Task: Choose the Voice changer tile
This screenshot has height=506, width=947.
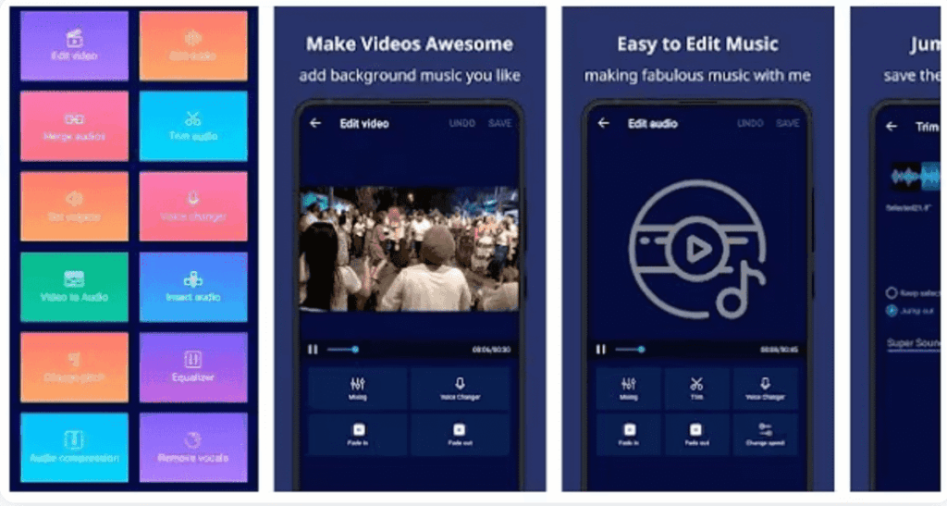Action: coord(193,206)
